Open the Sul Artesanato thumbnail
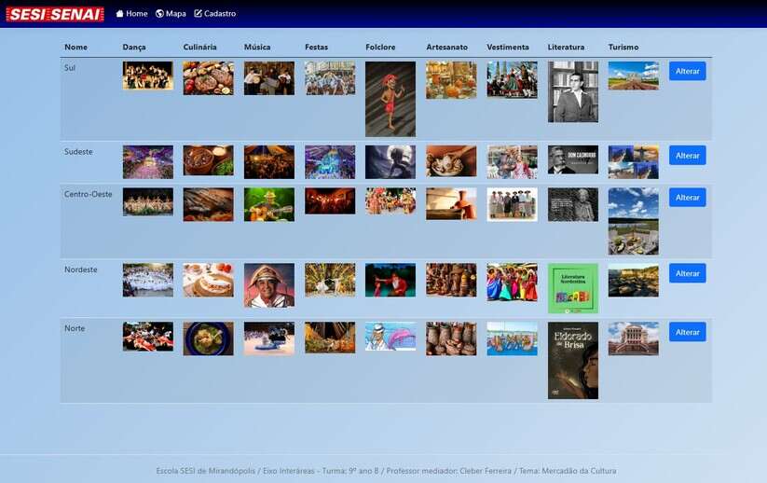767x483 pixels. 451,80
